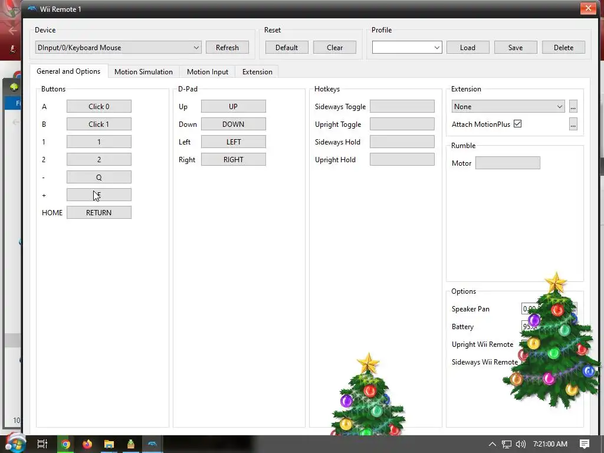Click the minus button mapping Q

(99, 177)
